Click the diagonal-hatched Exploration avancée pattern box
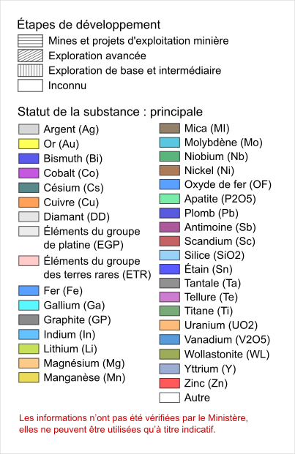Screen dimensions: 295x454 (30, 56)
